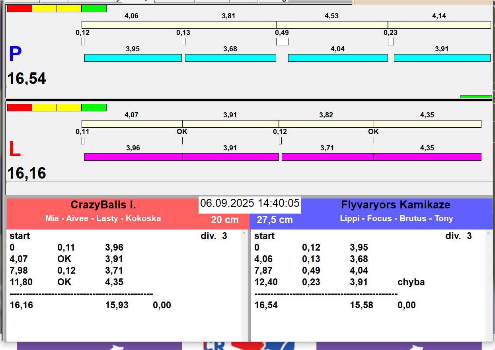Screen dimensions: 495x350
Task: Click the red start light in P lane
Action: point(19,8)
